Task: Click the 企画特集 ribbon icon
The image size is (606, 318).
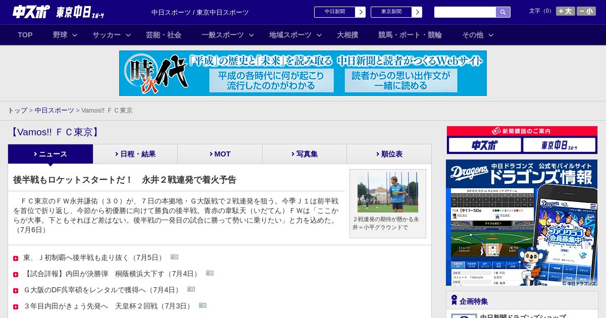Action: [x=454, y=300]
